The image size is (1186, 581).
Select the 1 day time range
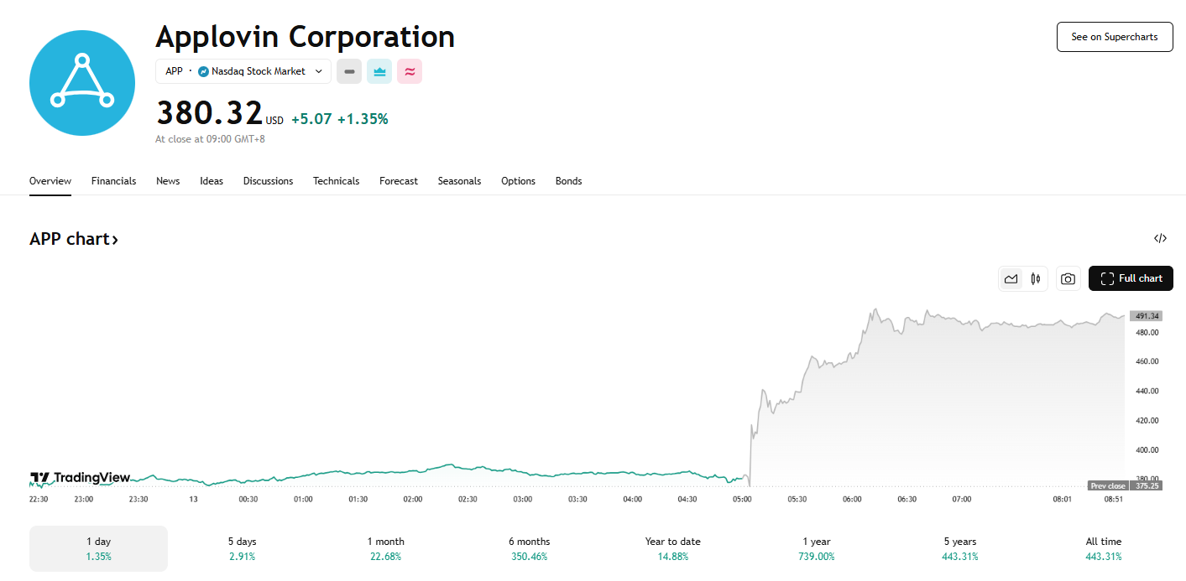(x=98, y=548)
